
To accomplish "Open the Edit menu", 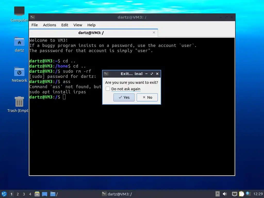I will pos(65,25).
